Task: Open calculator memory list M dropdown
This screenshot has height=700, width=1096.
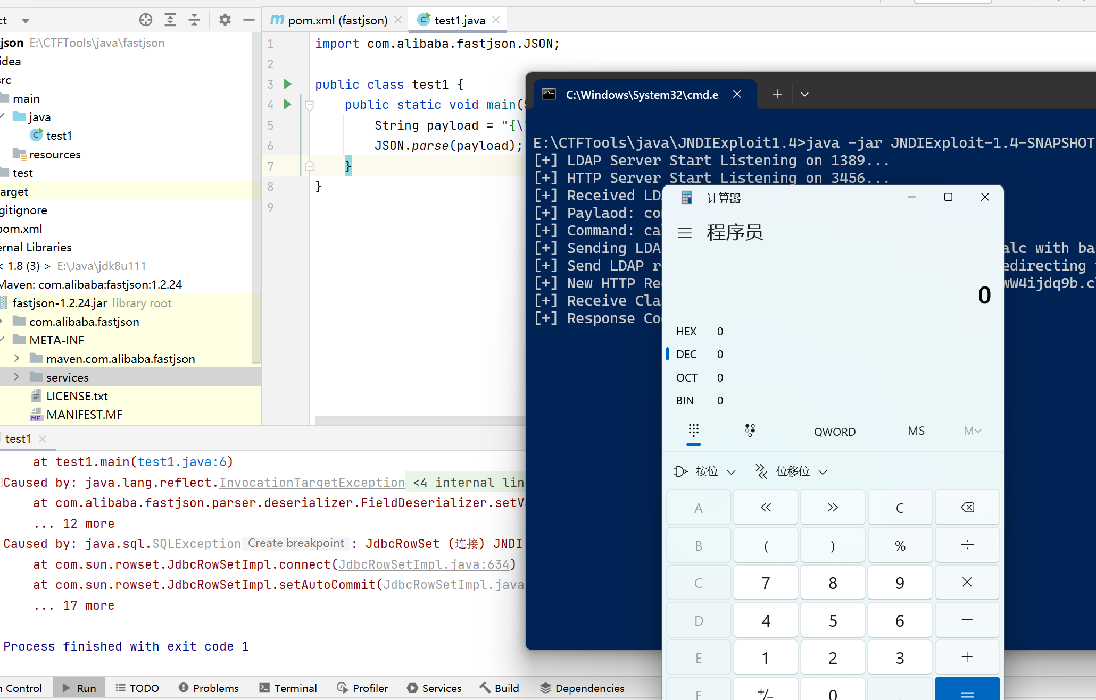Action: (x=973, y=431)
